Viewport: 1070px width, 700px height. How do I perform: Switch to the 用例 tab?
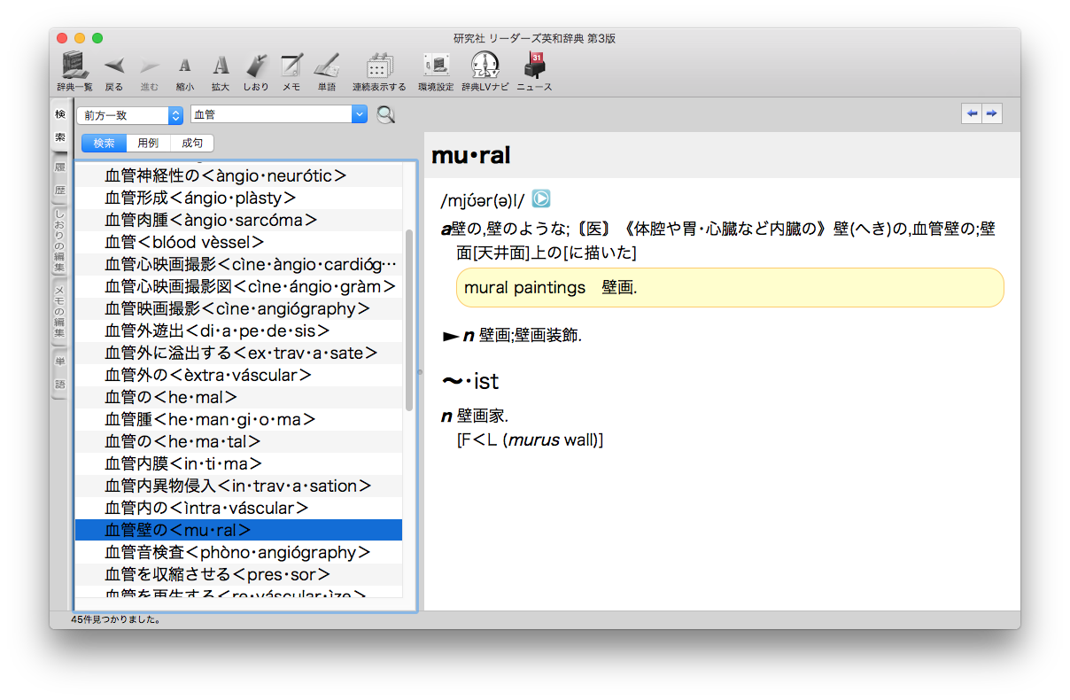click(x=148, y=144)
